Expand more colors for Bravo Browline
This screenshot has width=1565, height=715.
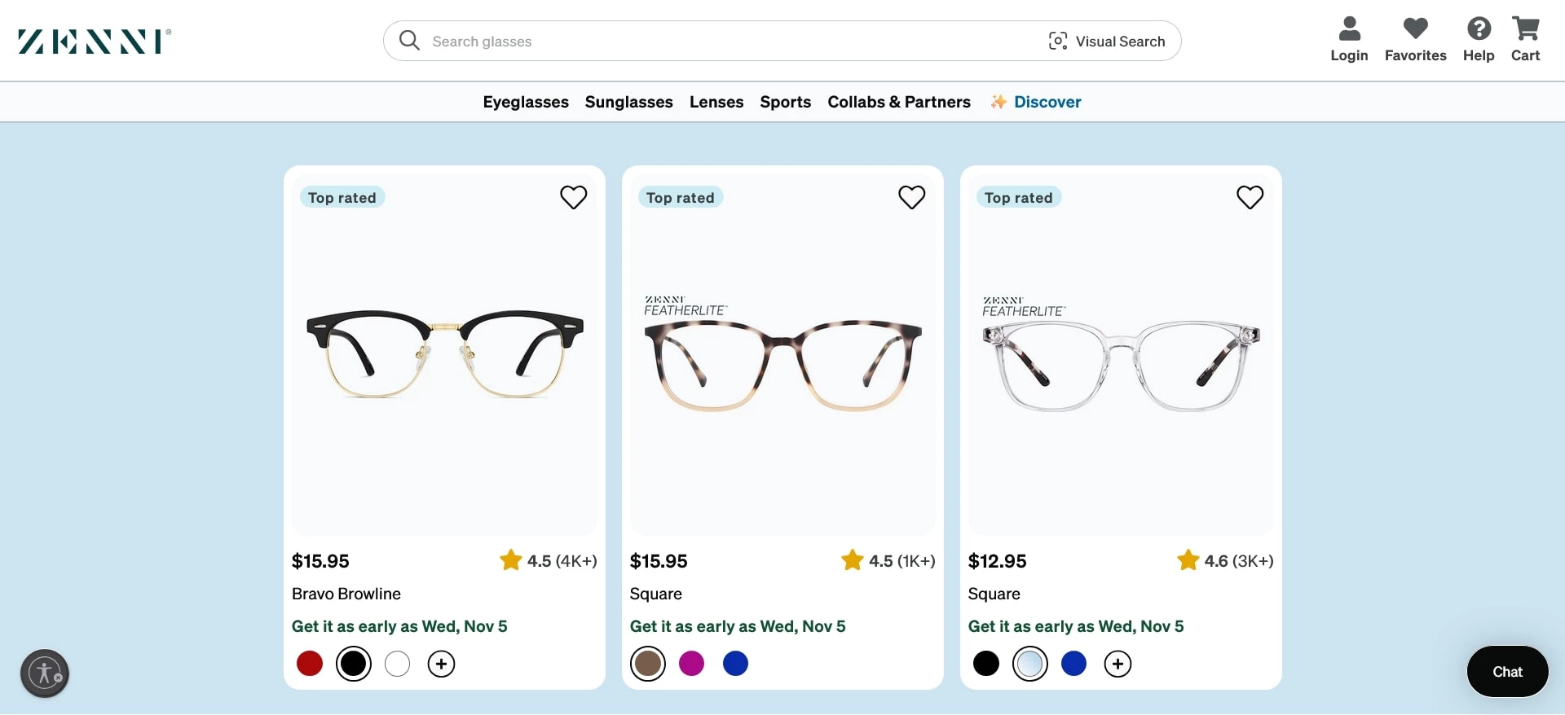441,664
